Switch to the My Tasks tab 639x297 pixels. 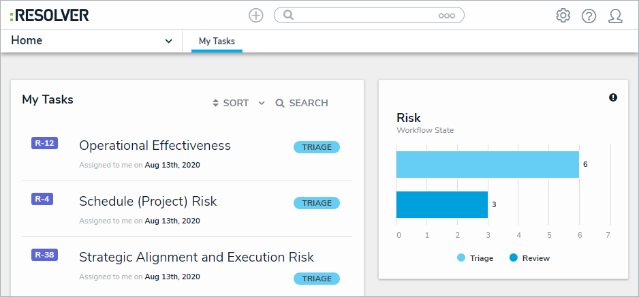coord(217,42)
